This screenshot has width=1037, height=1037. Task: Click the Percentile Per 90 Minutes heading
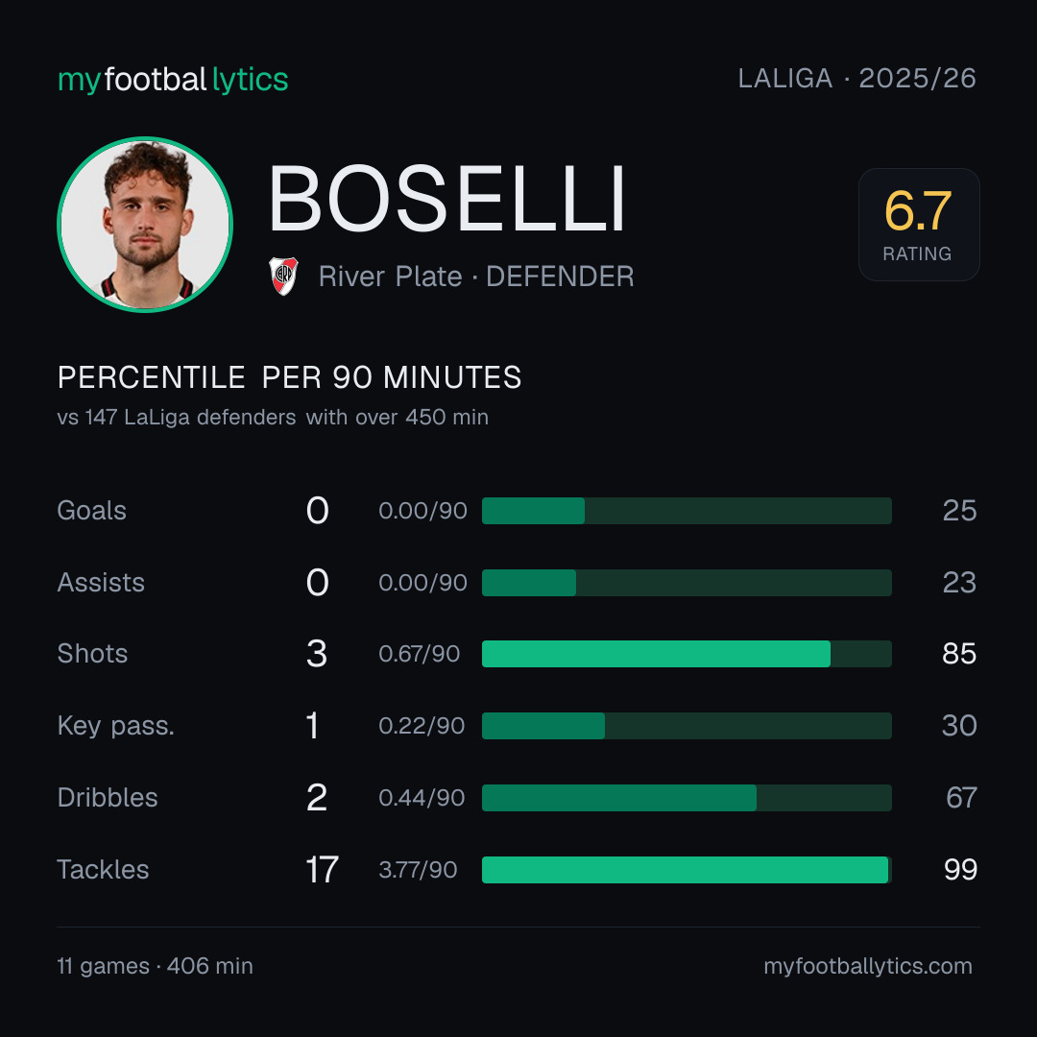point(290,377)
